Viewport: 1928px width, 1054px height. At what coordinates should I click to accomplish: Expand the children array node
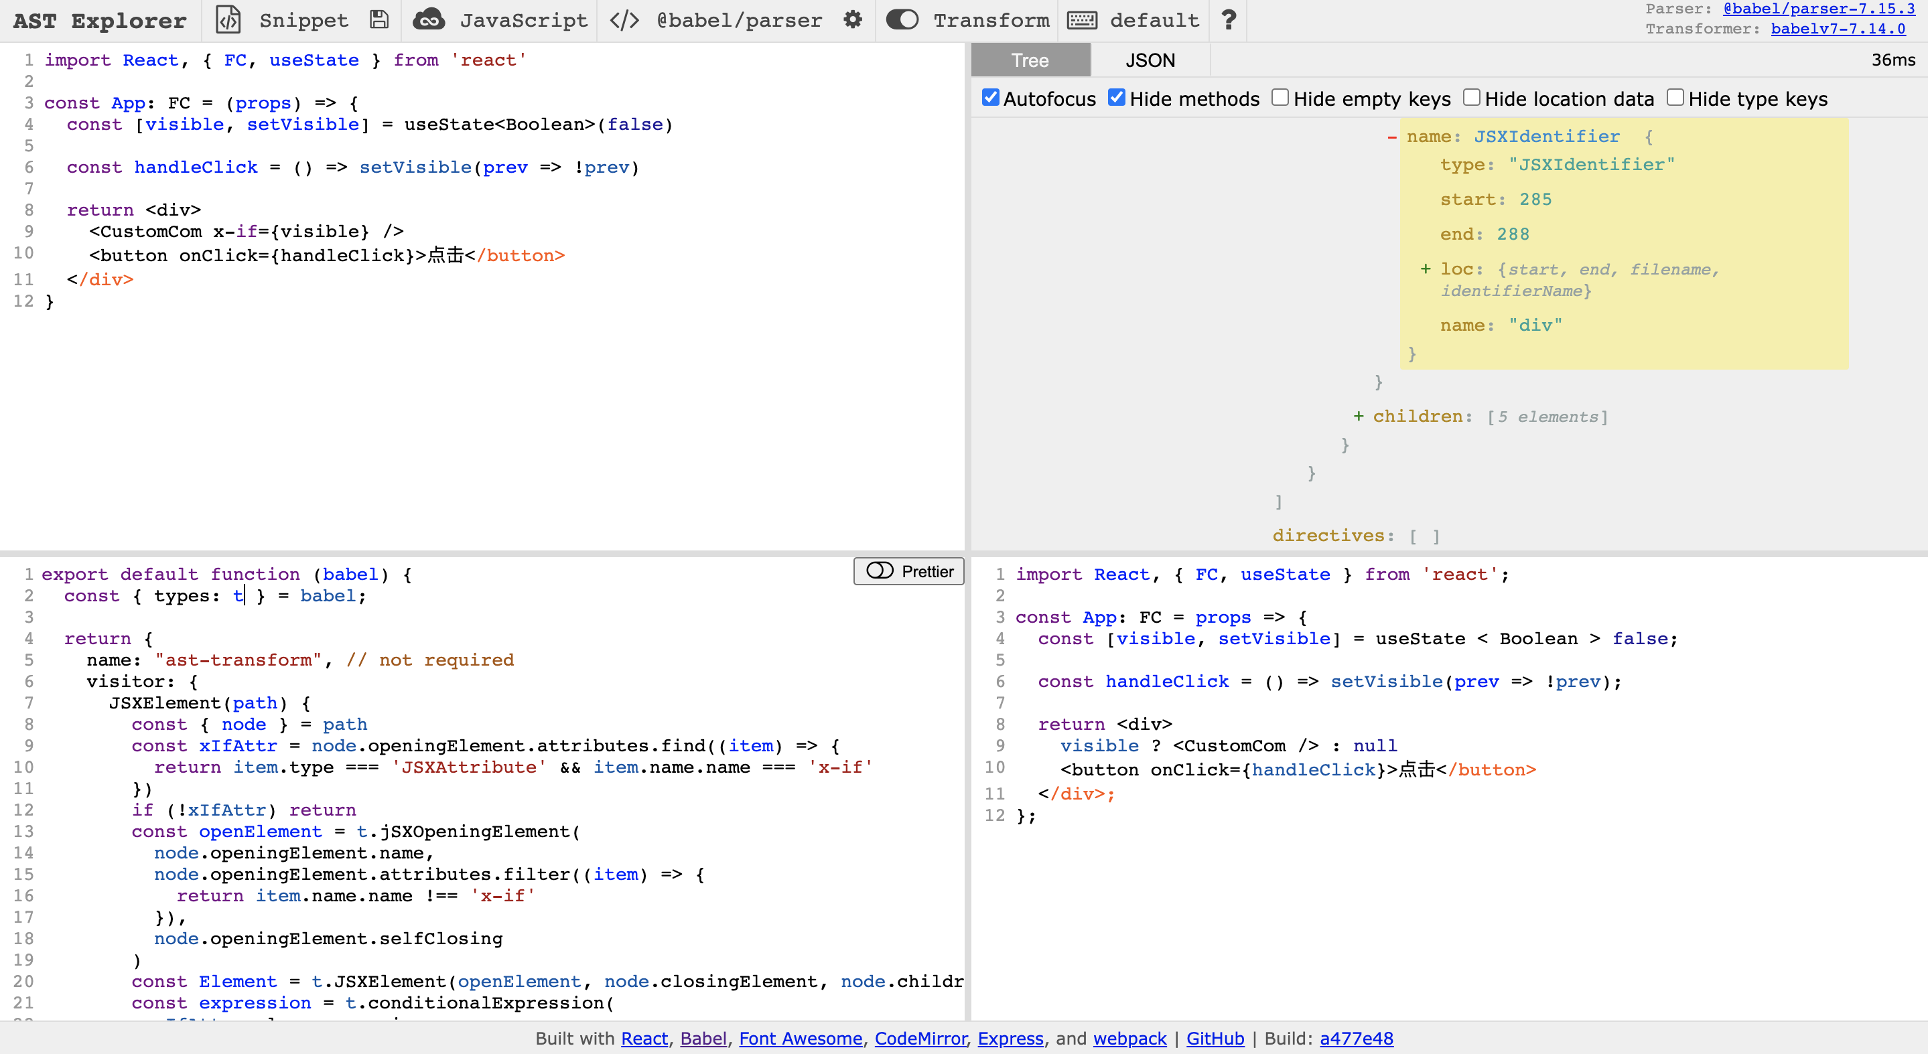pos(1359,416)
